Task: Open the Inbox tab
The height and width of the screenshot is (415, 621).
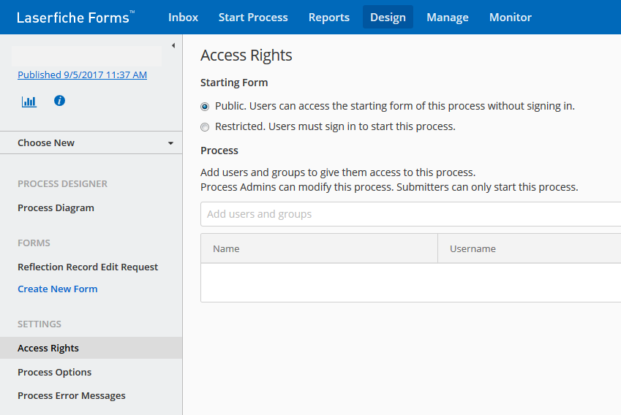Action: [183, 18]
